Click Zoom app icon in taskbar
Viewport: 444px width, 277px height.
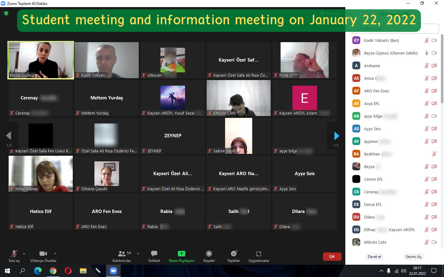pos(113,271)
